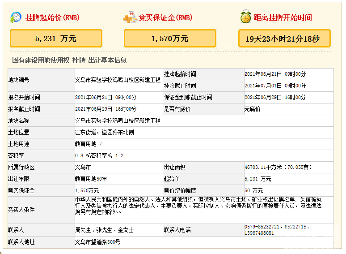
Task: Click the 19天23小时 countdown timer box
Action: pos(285,39)
